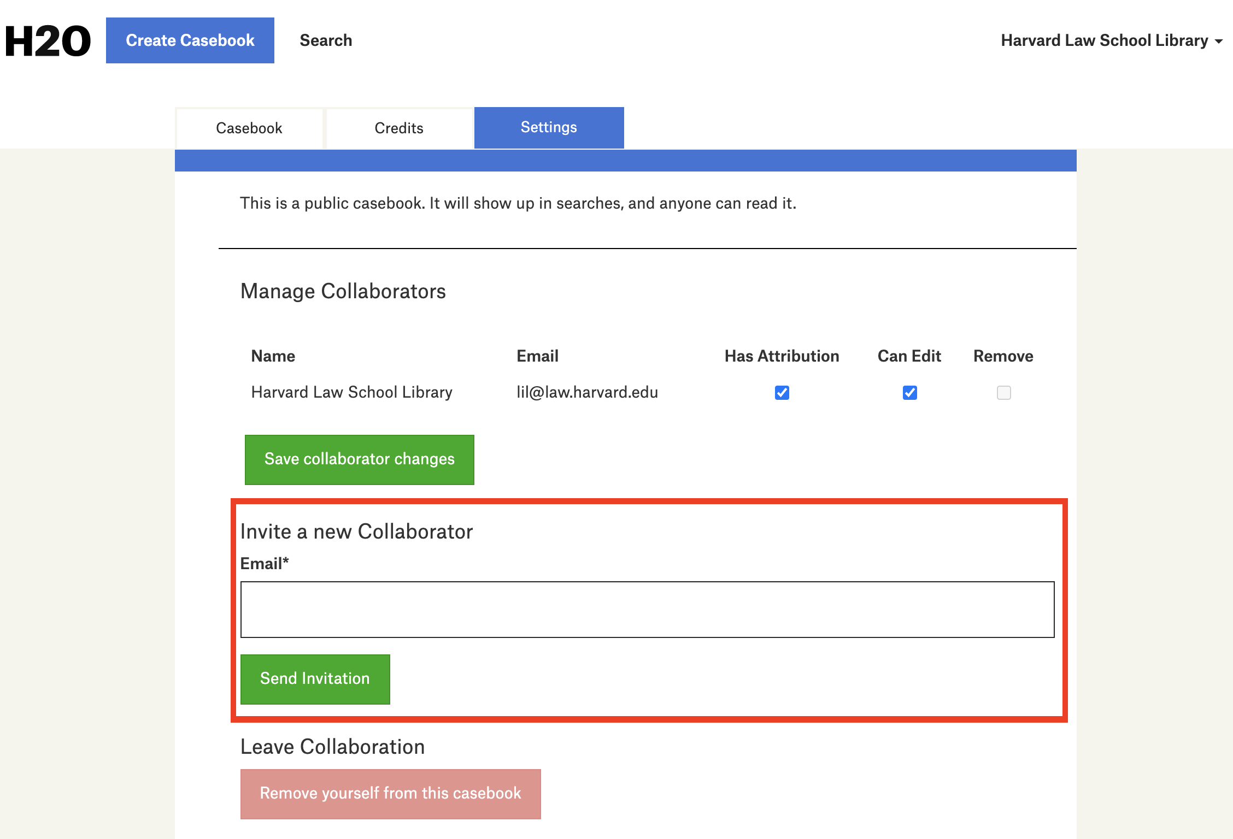
Task: Switch to the Casebook tab
Action: click(x=249, y=128)
